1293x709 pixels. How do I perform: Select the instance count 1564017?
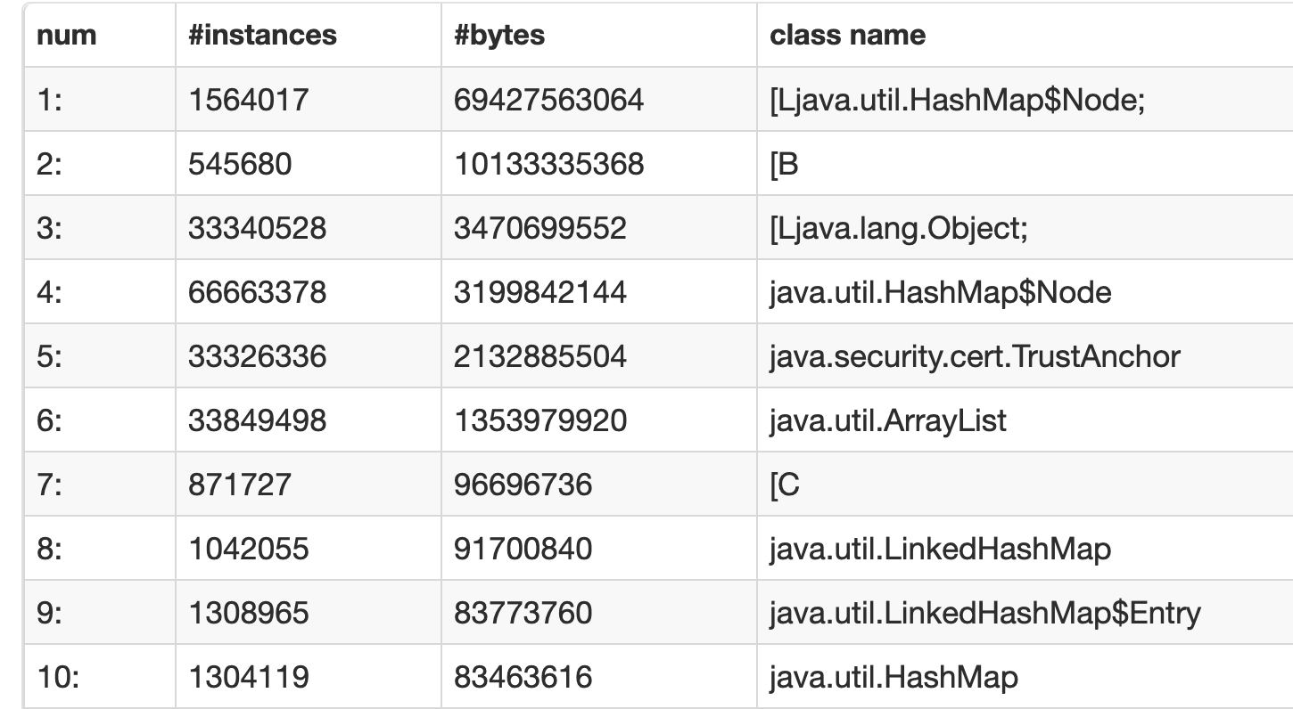[248, 99]
